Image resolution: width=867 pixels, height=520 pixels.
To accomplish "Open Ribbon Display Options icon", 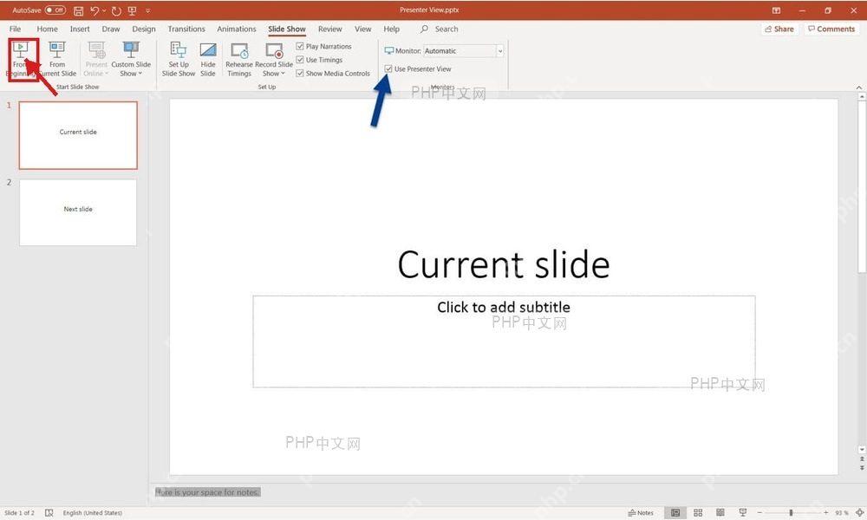I will 776,10.
